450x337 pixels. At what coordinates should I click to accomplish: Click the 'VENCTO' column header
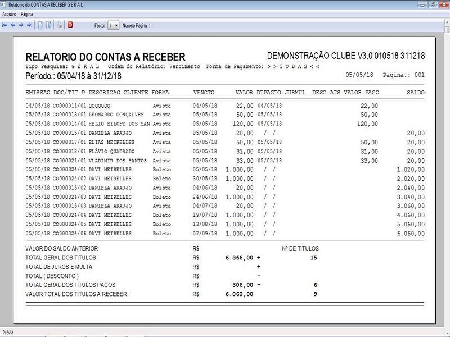204,93
